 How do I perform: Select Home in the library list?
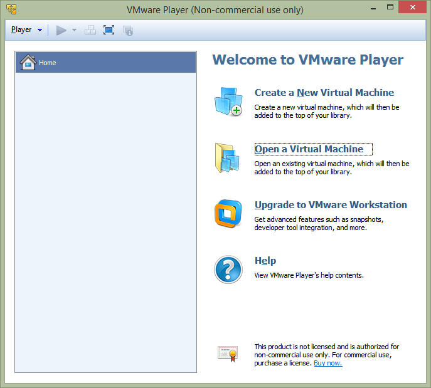point(106,63)
